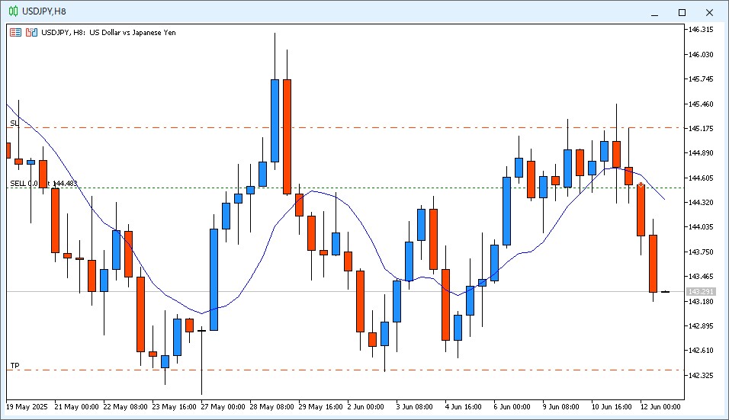Click the 143.750 price scale label
The image size is (729, 420).
click(701, 252)
